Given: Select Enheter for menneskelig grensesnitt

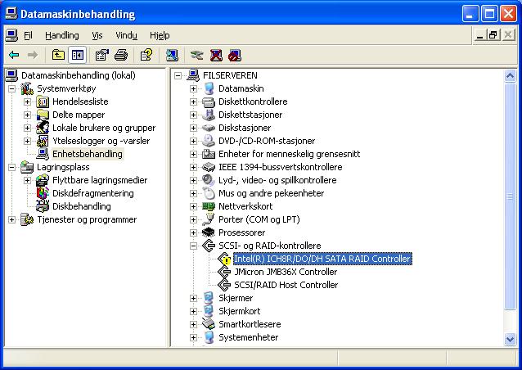Looking at the screenshot, I should pos(290,154).
